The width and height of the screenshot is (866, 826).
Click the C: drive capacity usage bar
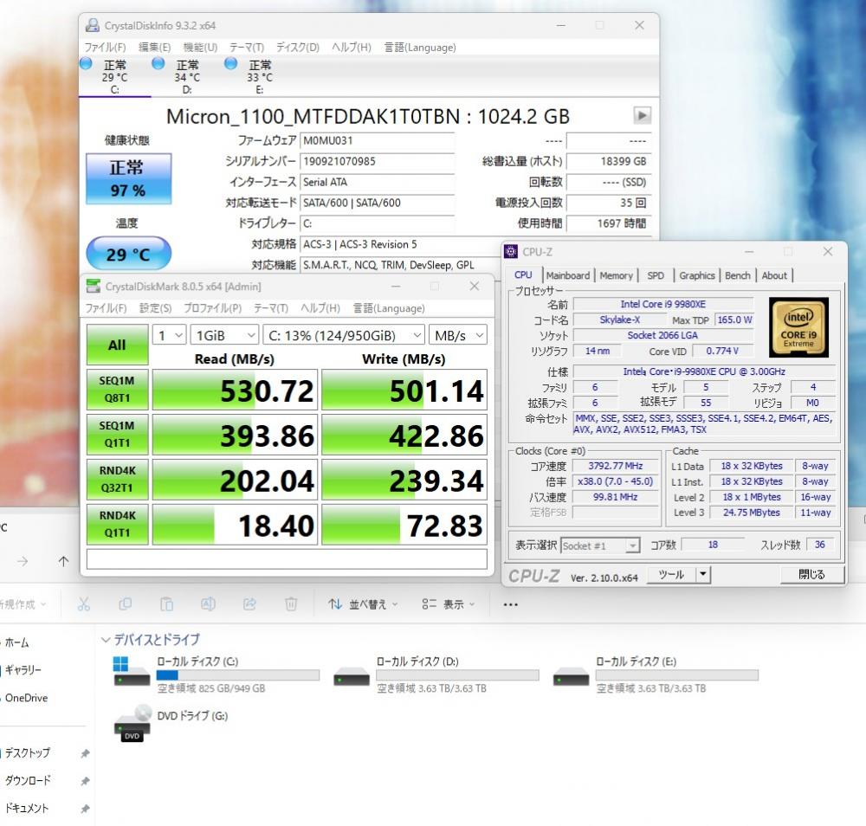pyautogui.click(x=237, y=674)
